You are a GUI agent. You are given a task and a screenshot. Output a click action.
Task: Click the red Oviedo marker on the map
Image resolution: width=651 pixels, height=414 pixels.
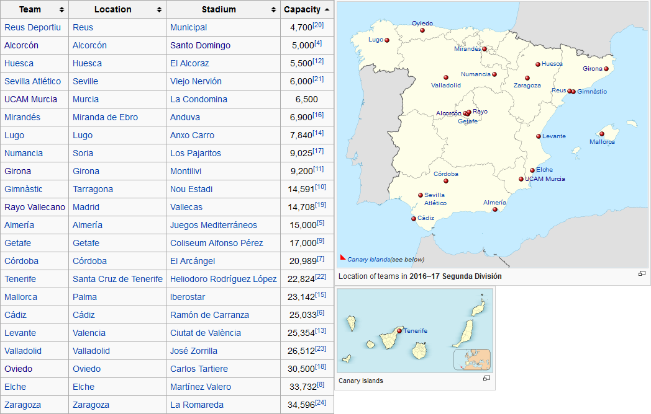[422, 30]
